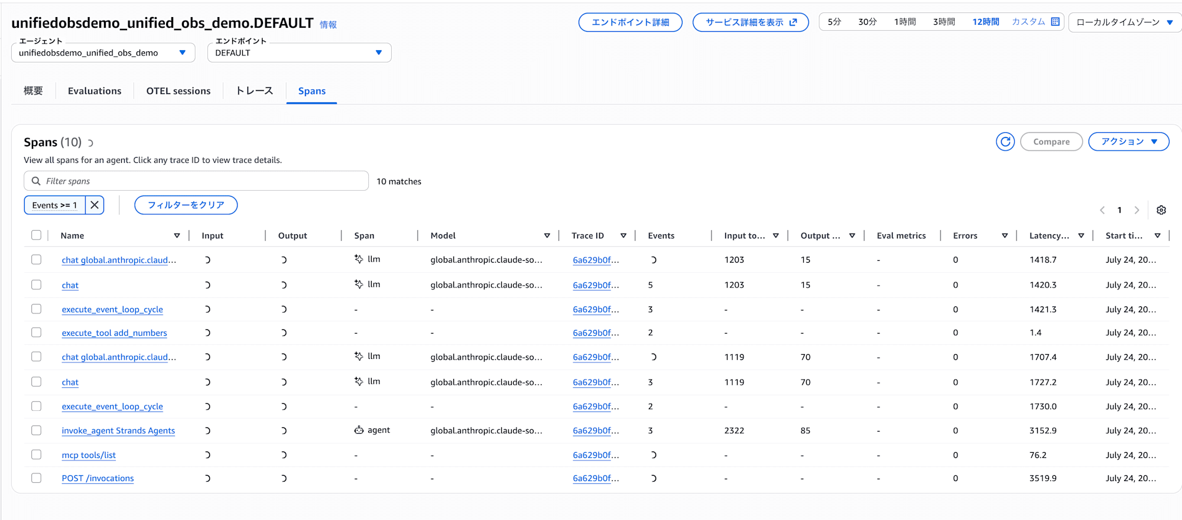Go to next page arrow
1182x520 pixels.
click(x=1136, y=210)
